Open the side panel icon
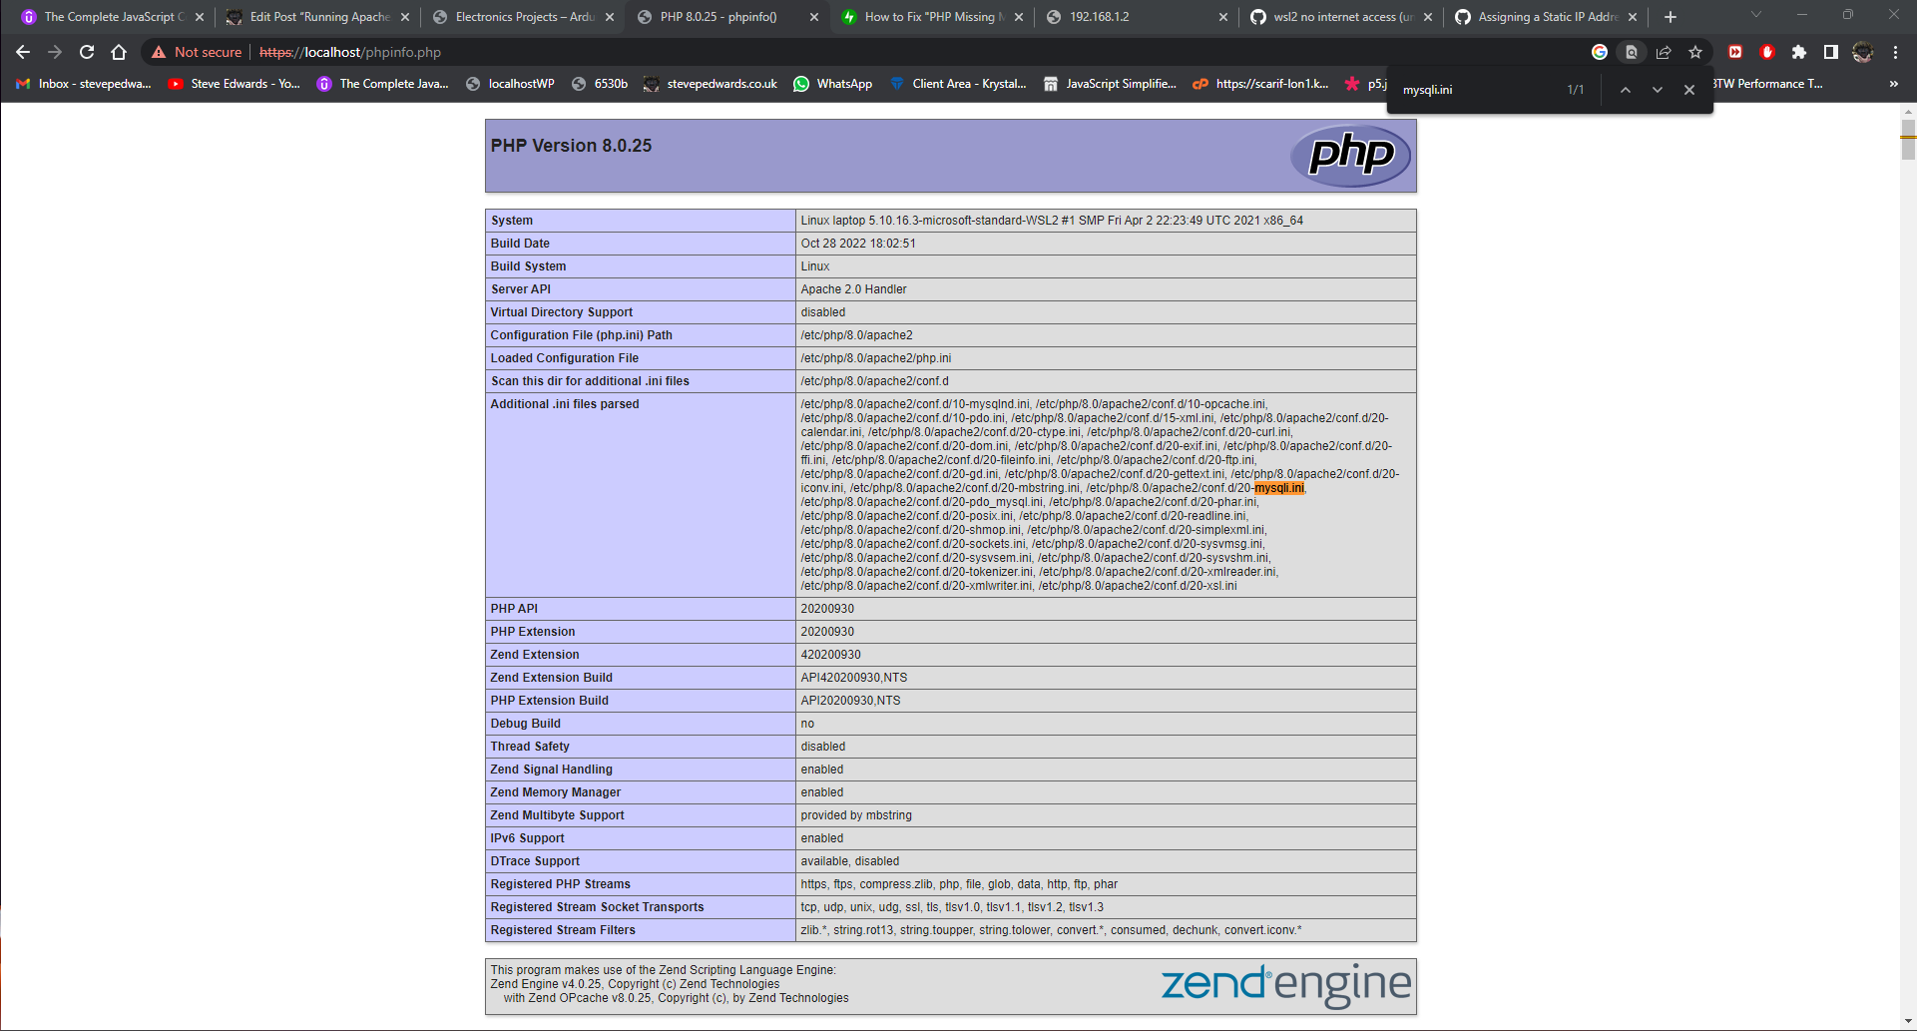The height and width of the screenshot is (1031, 1917). pyautogui.click(x=1830, y=52)
